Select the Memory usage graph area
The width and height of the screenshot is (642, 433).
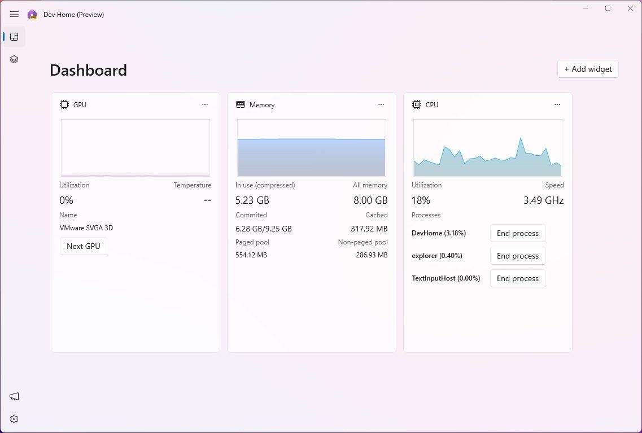point(312,147)
